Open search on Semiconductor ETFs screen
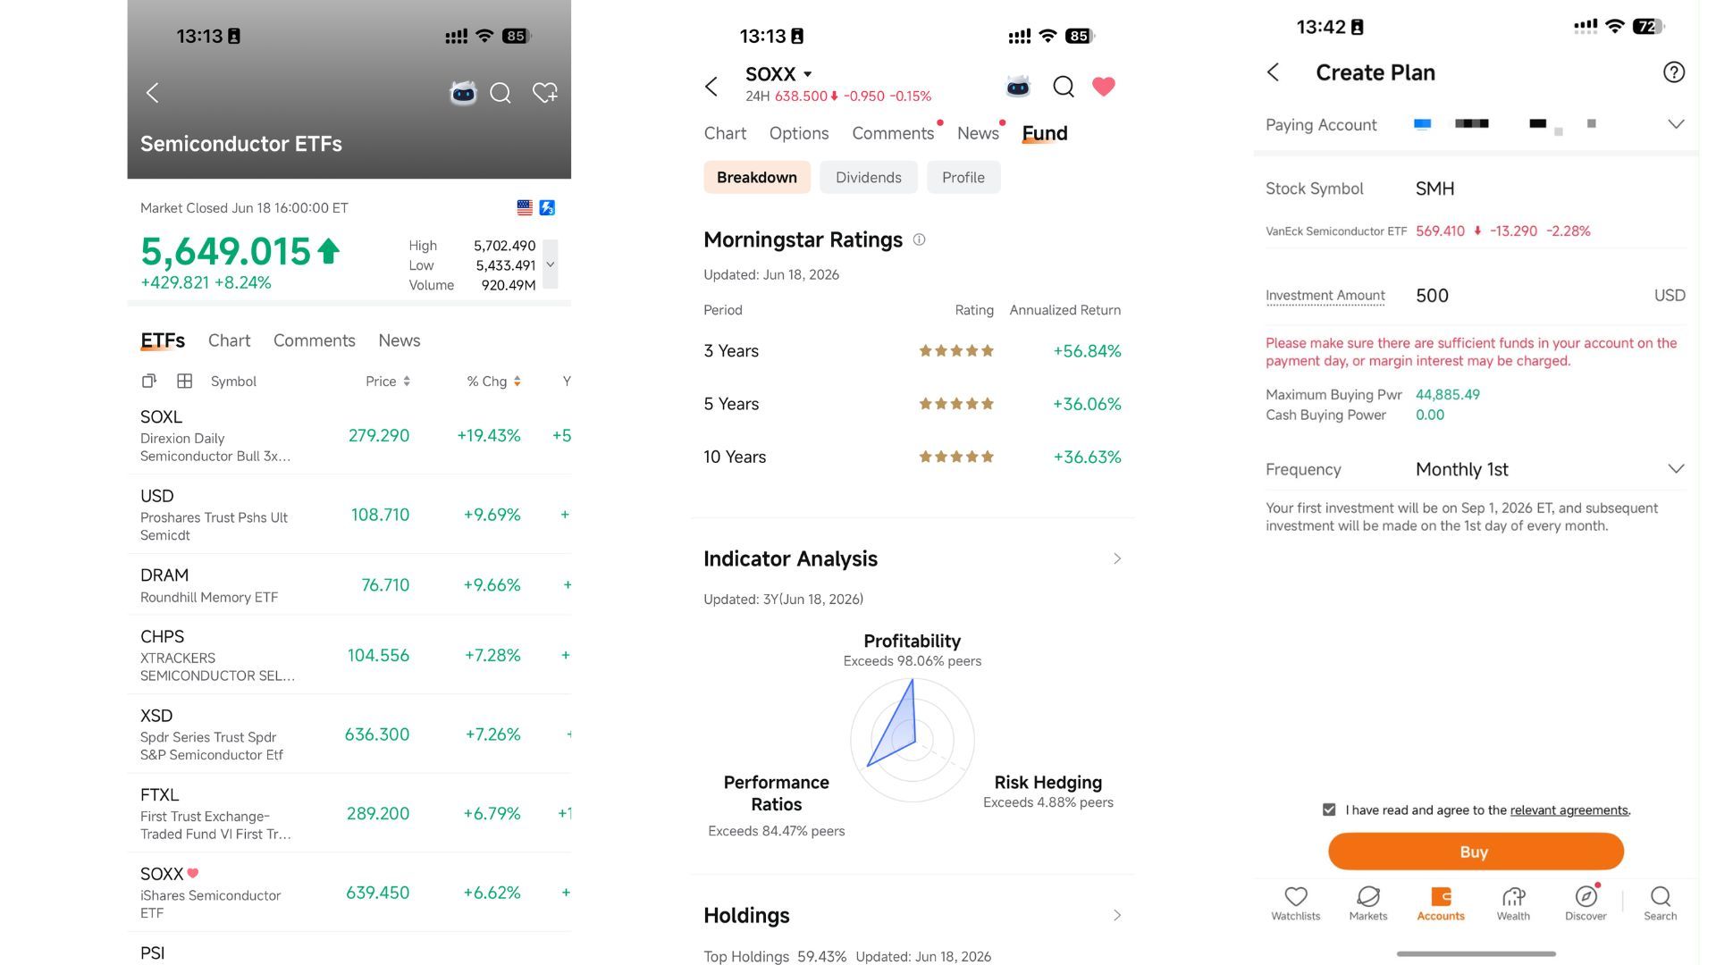 pyautogui.click(x=500, y=93)
